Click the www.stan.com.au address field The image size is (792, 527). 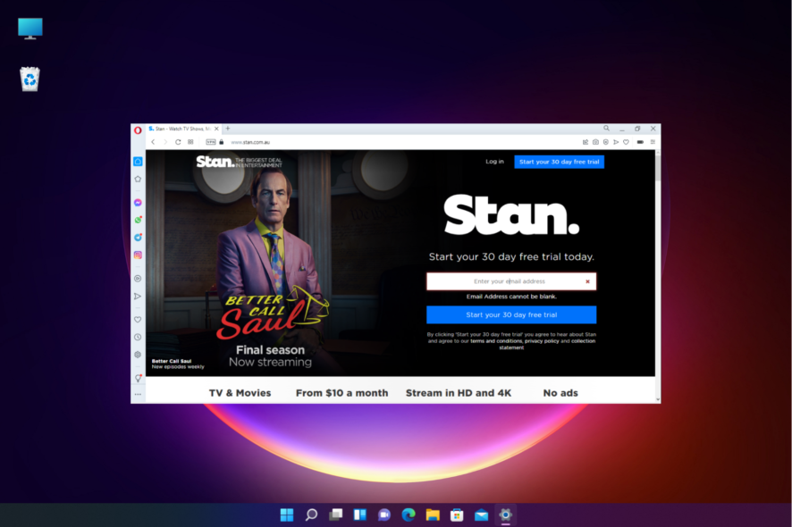250,142
